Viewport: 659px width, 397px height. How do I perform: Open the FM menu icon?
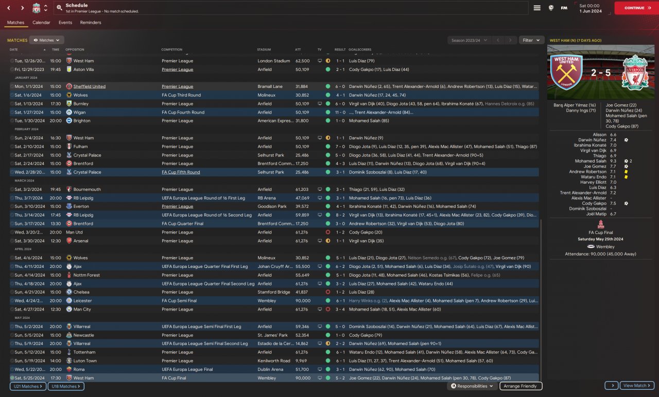pyautogui.click(x=564, y=8)
